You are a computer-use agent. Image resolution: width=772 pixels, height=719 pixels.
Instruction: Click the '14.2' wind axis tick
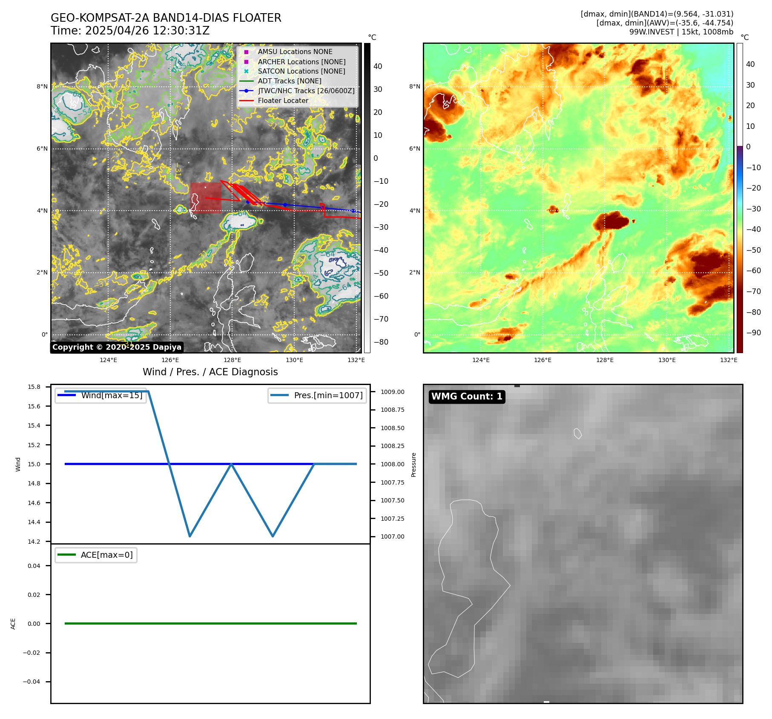pyautogui.click(x=34, y=542)
